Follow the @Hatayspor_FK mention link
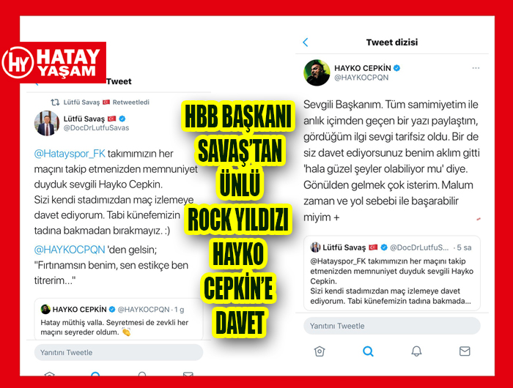The height and width of the screenshot is (388, 513). (70, 153)
